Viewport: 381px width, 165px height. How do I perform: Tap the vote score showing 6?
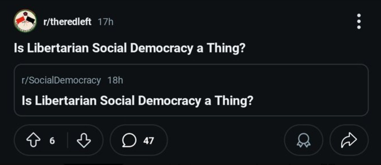(52, 140)
